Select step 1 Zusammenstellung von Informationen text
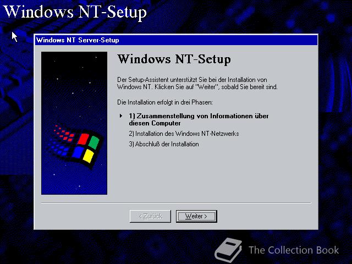Image resolution: width=352 pixels, height=264 pixels. (x=199, y=119)
